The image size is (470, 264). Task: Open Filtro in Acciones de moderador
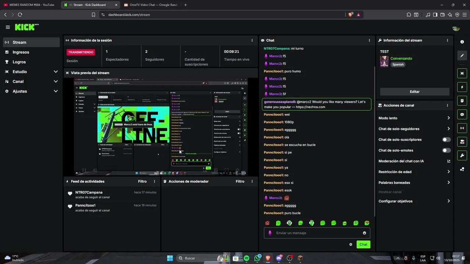point(240,181)
